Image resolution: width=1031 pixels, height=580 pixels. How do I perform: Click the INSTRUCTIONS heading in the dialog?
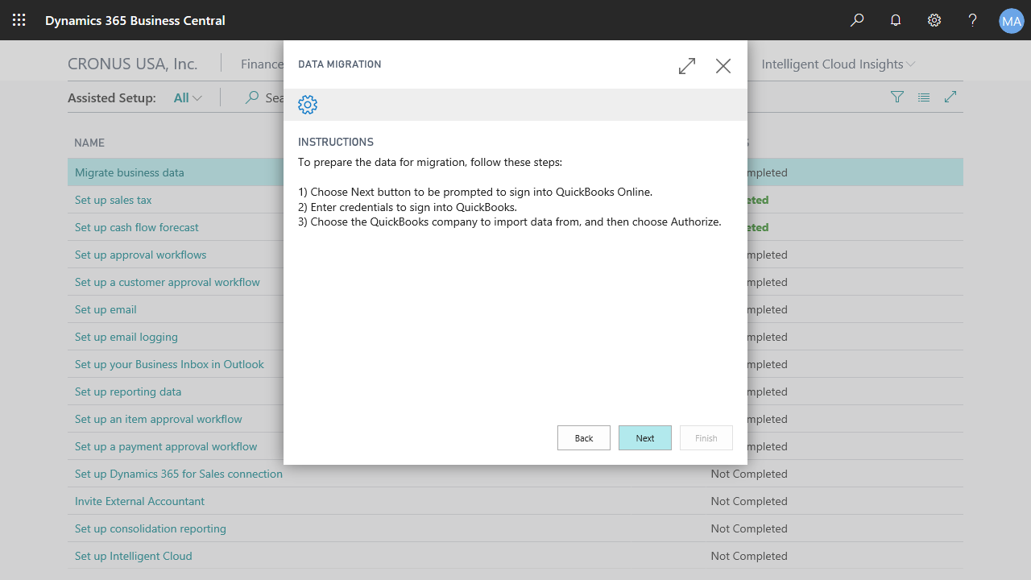click(336, 142)
